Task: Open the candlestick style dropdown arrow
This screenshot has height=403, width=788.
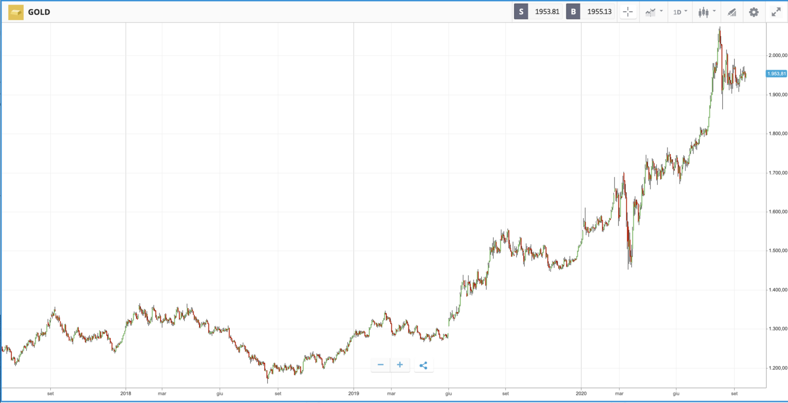Action: click(x=714, y=12)
